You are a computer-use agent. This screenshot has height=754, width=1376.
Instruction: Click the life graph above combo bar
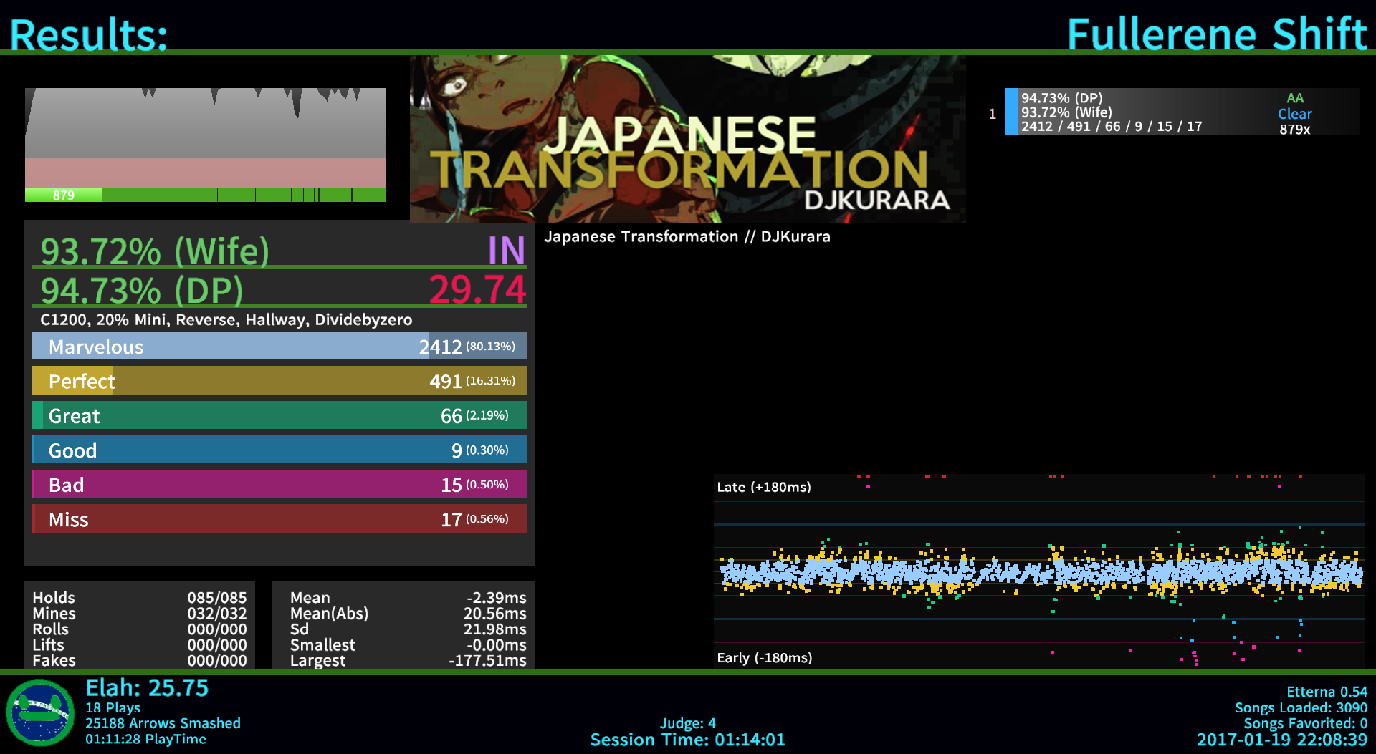[205, 137]
